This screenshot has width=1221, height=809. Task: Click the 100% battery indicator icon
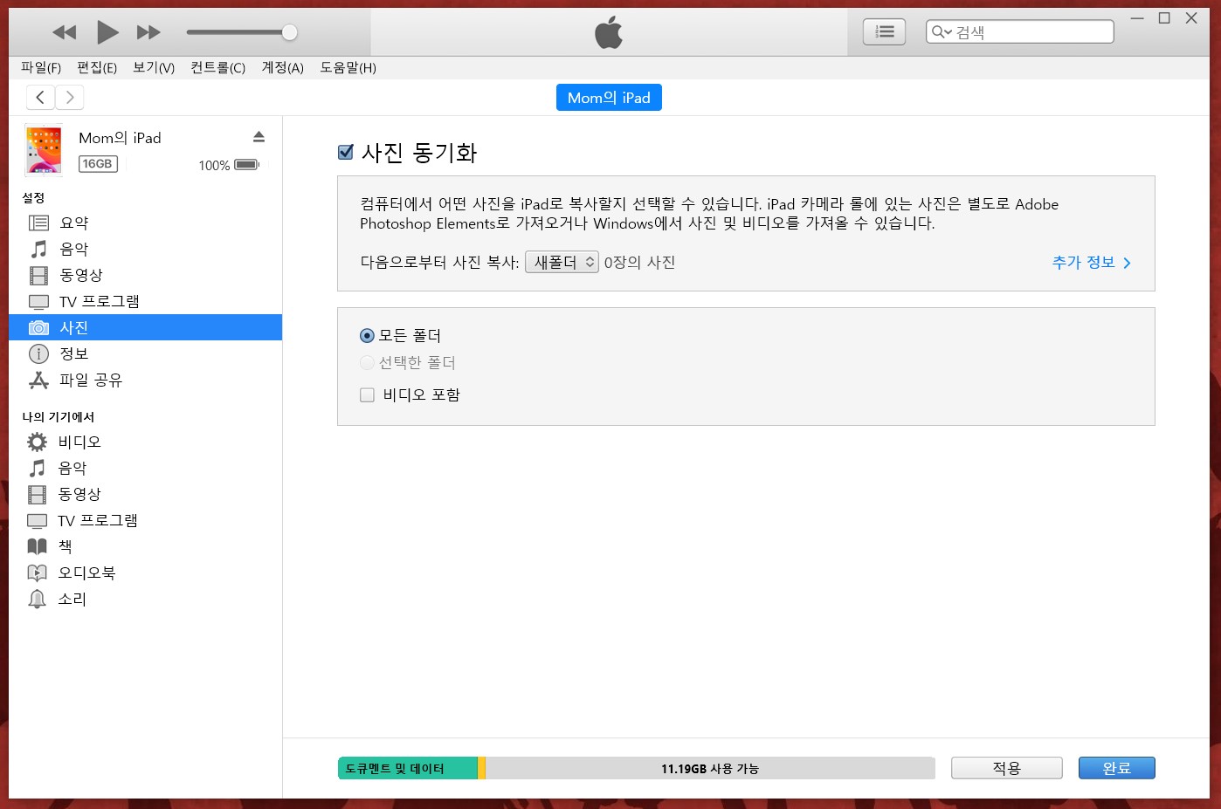tap(247, 164)
